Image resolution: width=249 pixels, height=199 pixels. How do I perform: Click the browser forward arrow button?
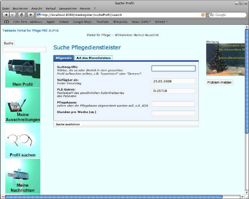[14, 15]
